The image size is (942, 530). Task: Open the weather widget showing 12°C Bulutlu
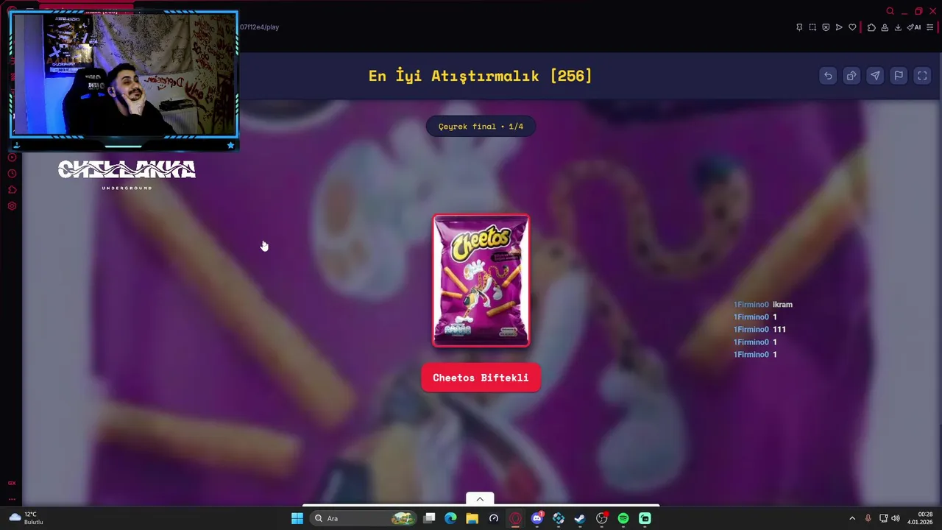pos(26,518)
